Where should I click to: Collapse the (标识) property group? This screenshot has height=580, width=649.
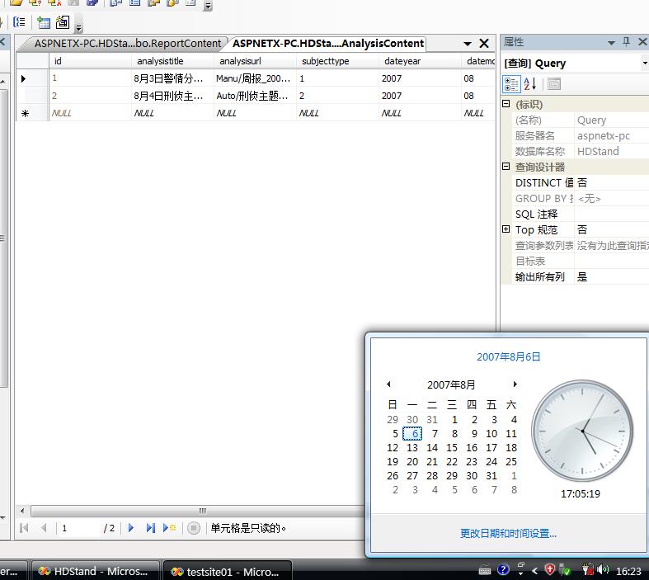click(x=506, y=104)
